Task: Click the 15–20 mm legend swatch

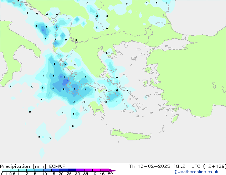Action: [55, 170]
